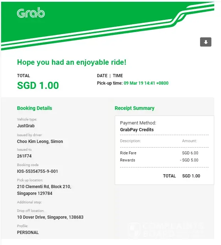221x245 pixels.
Task: Click the PERSONAL profile value
Action: click(28, 233)
